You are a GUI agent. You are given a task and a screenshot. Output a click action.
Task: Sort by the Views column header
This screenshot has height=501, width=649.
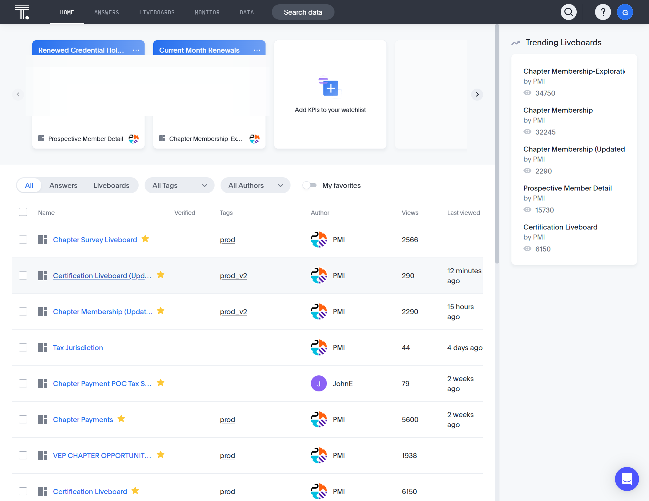coord(410,213)
